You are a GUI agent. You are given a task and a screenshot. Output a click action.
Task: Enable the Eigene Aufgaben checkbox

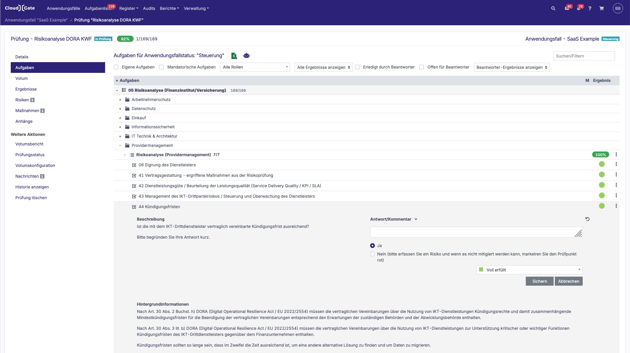[116, 67]
